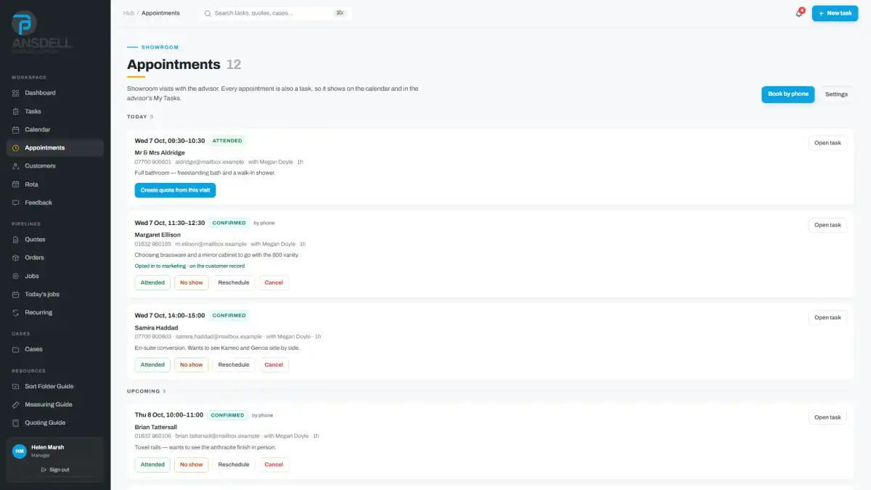Mark Brian Tattersall as Attended
This screenshot has height=490, width=871.
pyautogui.click(x=152, y=465)
